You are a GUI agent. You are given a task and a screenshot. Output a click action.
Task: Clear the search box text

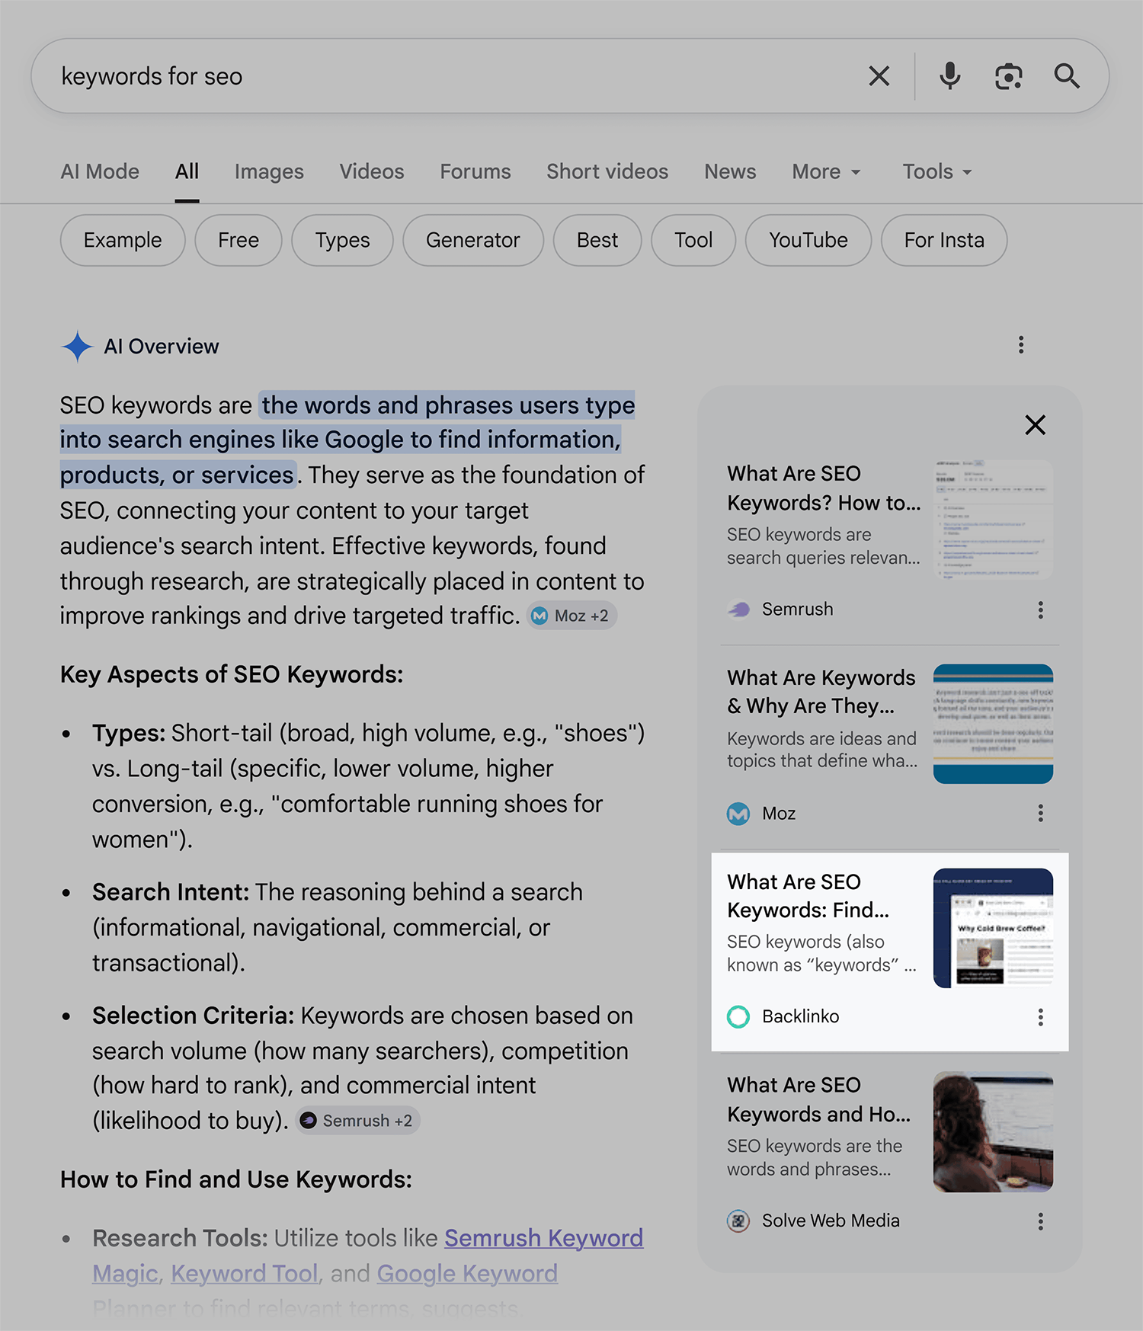click(879, 76)
